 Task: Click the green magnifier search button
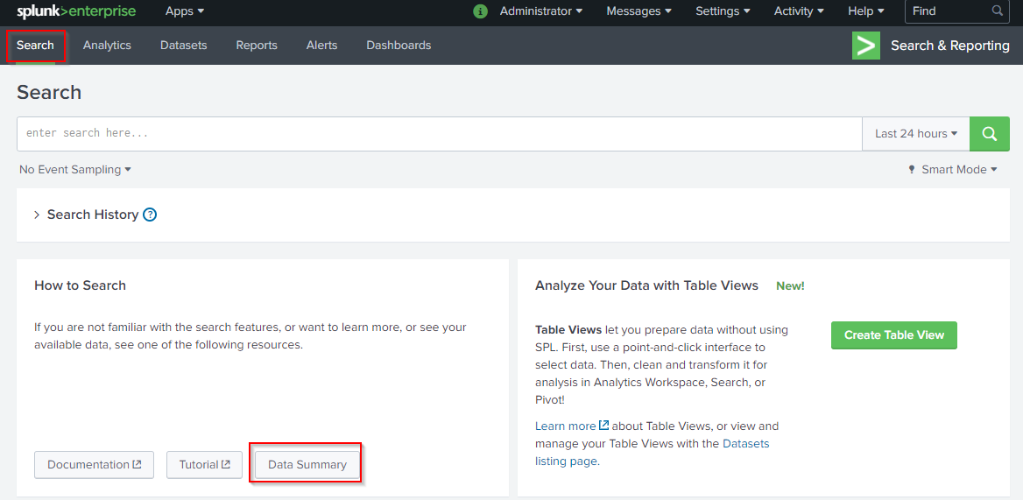[990, 134]
